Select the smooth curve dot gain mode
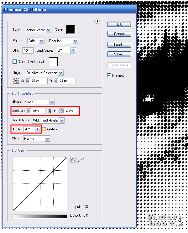This screenshot has width=188, height=233. (74, 160)
